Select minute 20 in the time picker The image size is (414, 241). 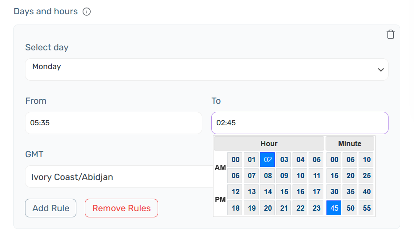[350, 176]
